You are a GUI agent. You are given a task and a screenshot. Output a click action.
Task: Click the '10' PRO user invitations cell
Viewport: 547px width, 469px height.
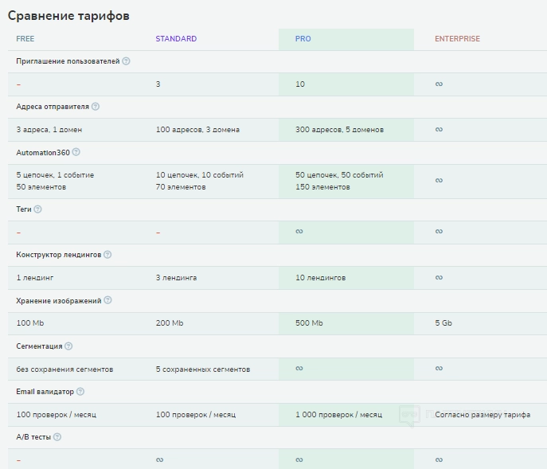pos(300,84)
